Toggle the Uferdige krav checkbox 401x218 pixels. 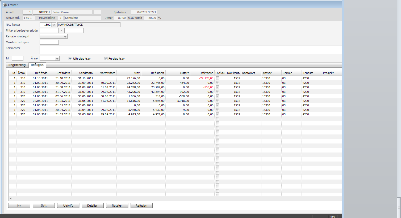click(70, 59)
